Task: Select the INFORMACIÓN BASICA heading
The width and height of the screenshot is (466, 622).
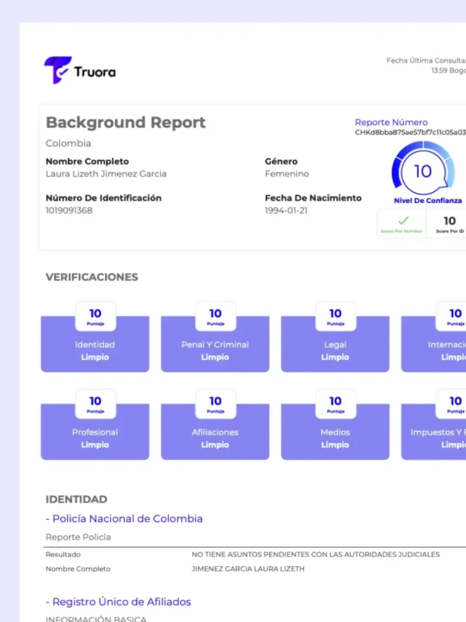Action: (x=96, y=619)
